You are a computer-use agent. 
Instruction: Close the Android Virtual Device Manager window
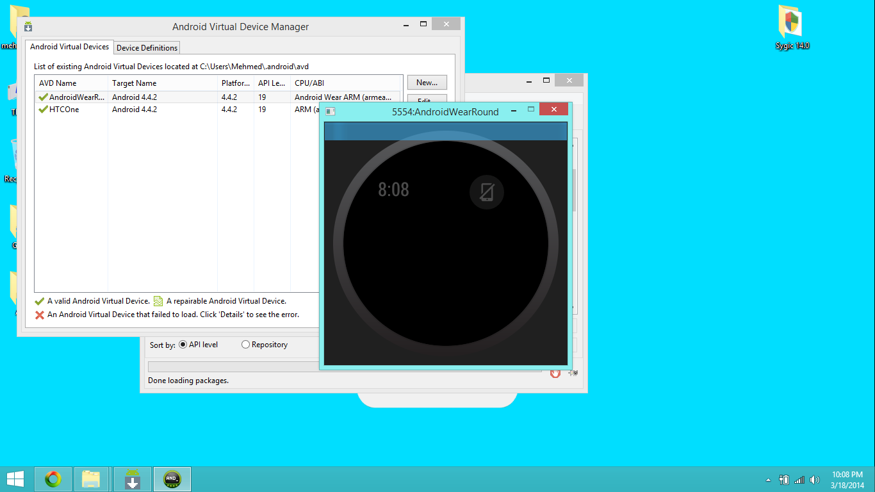click(x=445, y=24)
